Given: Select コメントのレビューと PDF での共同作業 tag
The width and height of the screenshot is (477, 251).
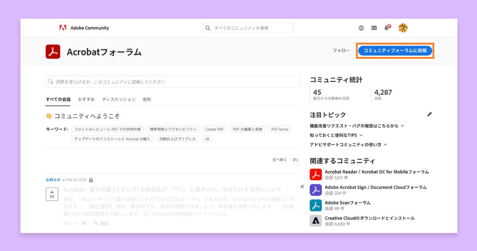Looking at the screenshot, I should coord(108,130).
